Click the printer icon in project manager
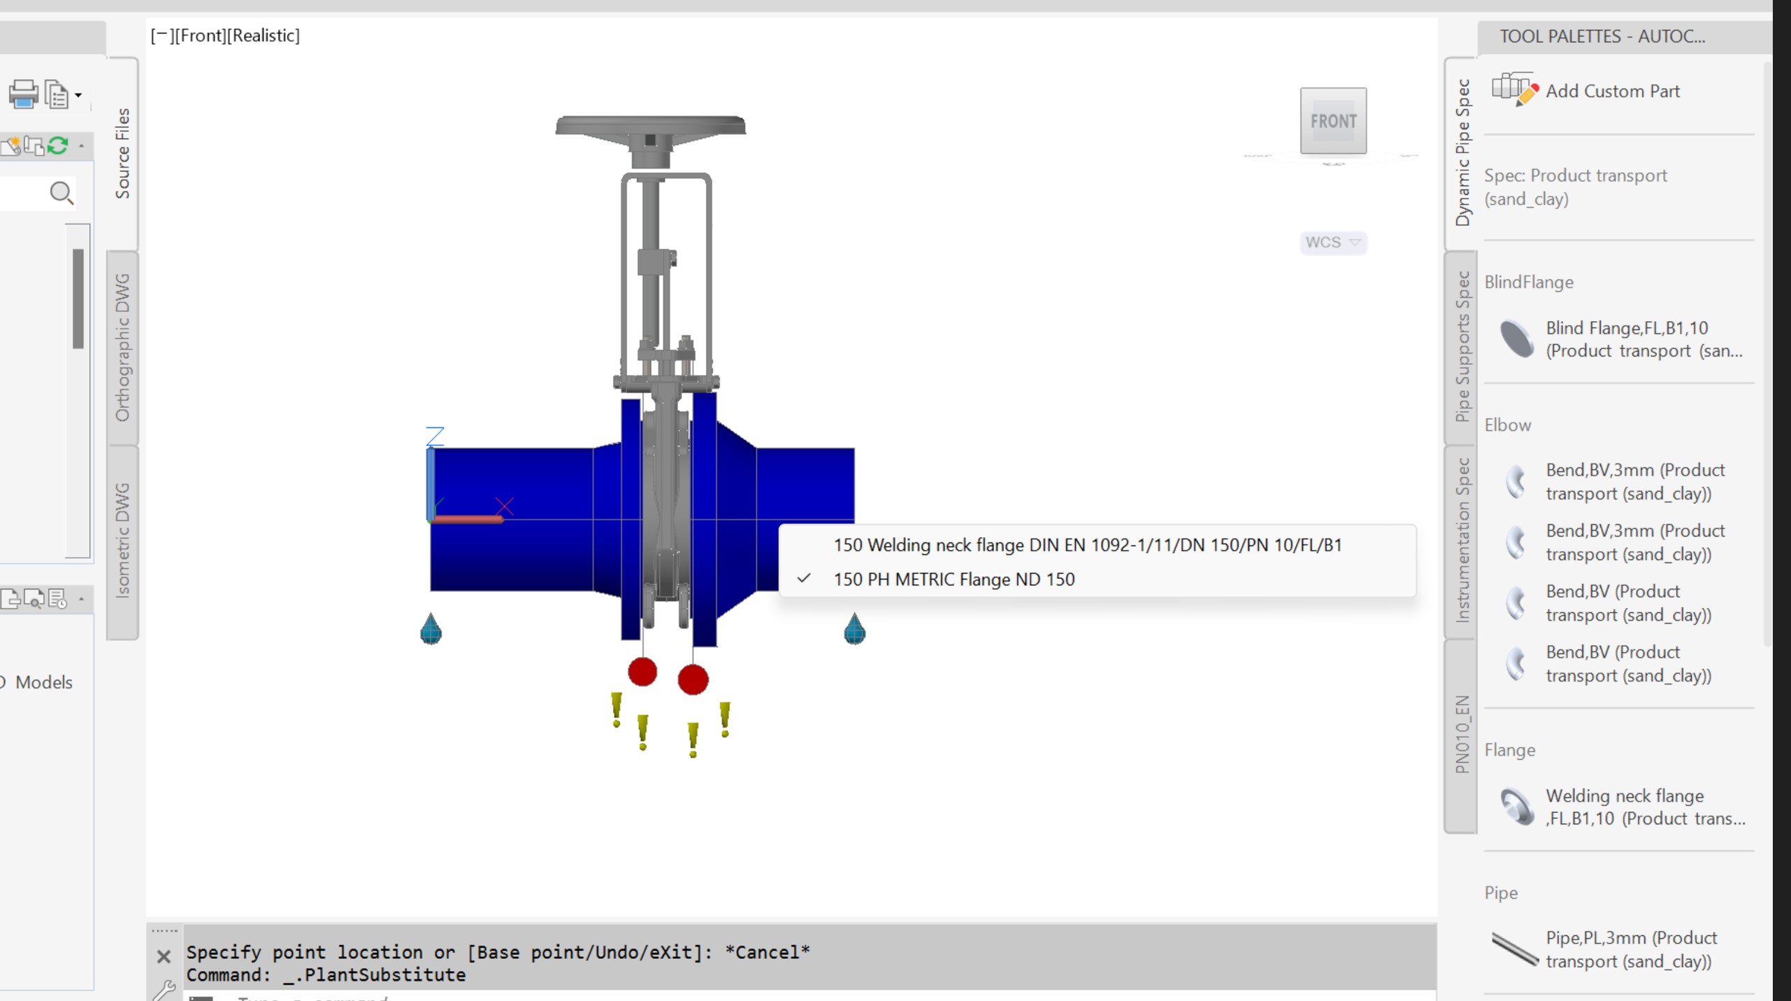 [23, 94]
